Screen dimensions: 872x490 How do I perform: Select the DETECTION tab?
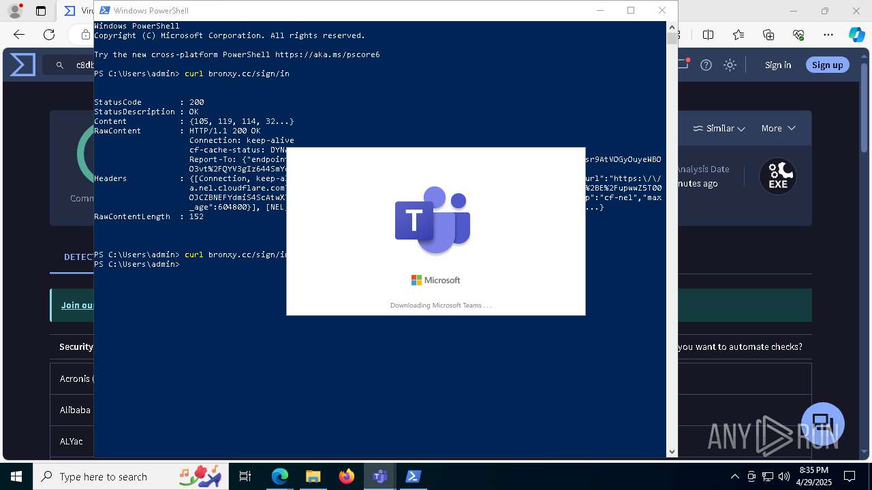tap(78, 257)
